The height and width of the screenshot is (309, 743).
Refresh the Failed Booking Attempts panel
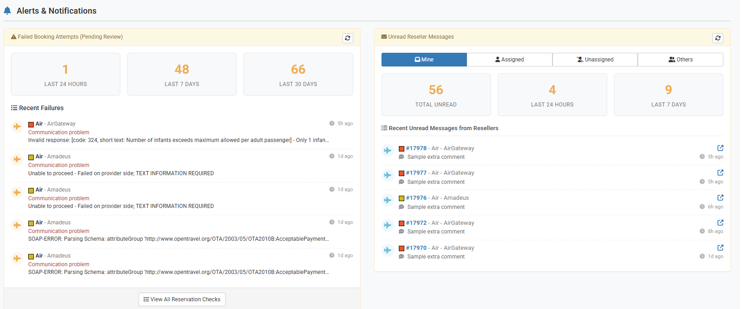(348, 38)
